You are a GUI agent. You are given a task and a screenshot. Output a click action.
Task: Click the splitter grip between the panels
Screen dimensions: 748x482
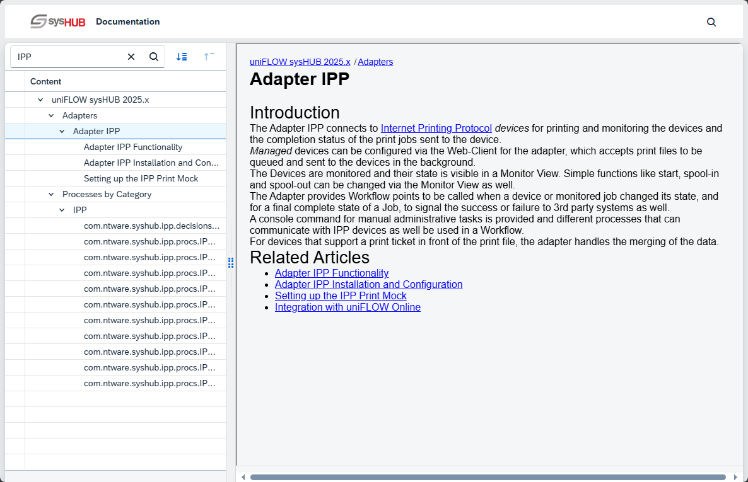click(231, 263)
